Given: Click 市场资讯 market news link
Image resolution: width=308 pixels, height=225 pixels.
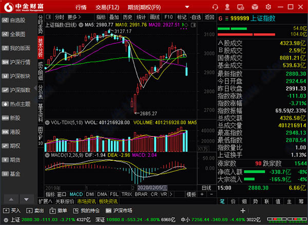Looking at the screenshot, I should tap(86, 201).
